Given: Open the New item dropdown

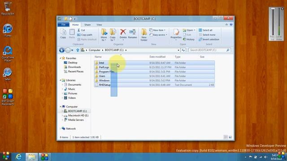Looking at the screenshot, I should (x=157, y=30).
